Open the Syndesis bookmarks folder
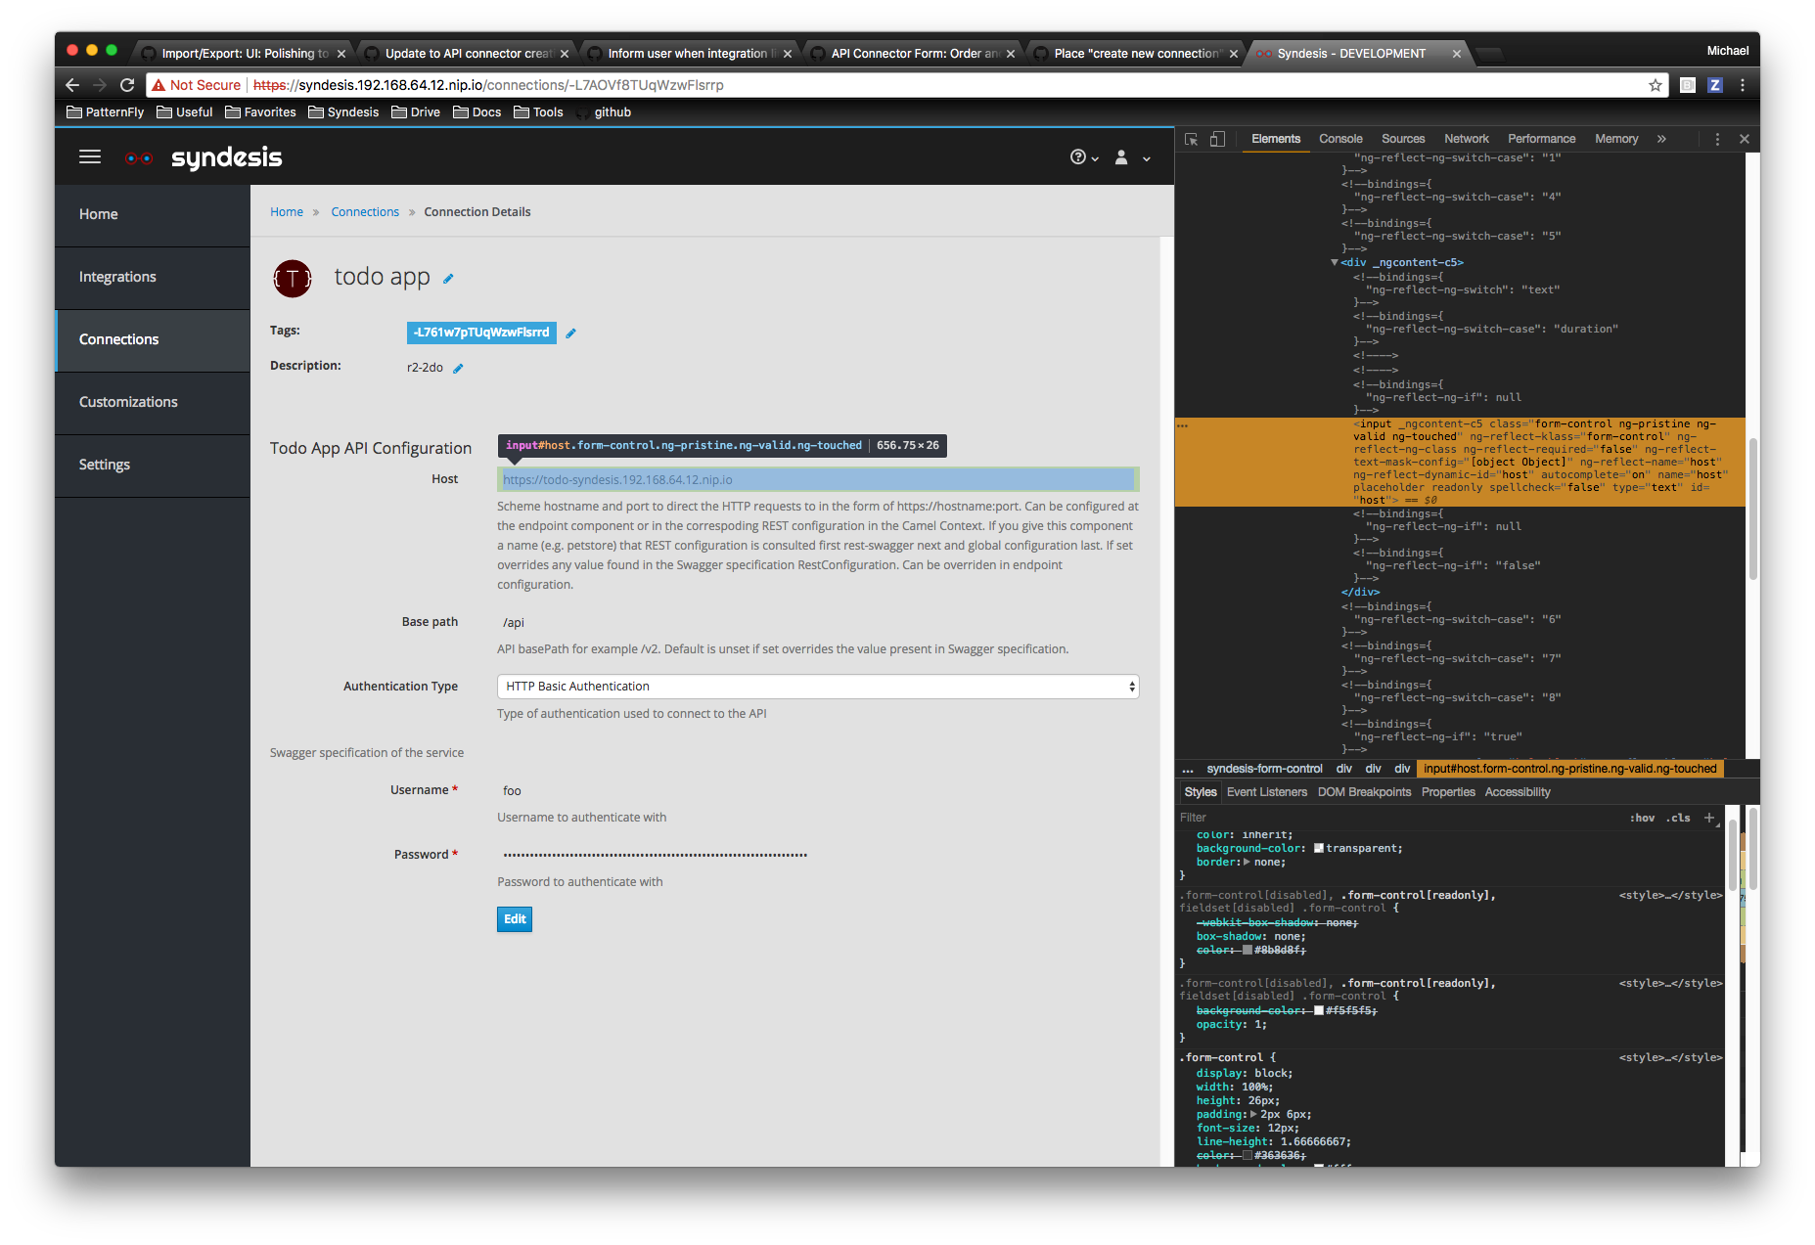Screen dimensions: 1815x1245 pos(343,112)
